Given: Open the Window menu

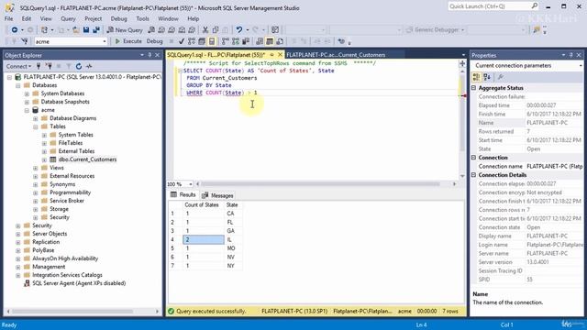Looking at the screenshot, I should 168,18.
